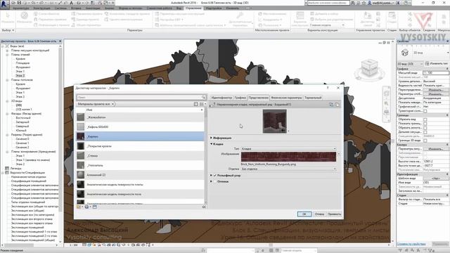The width and height of the screenshot is (450, 253).
Task: Click the material preview thumbnail
Action: pos(274,122)
